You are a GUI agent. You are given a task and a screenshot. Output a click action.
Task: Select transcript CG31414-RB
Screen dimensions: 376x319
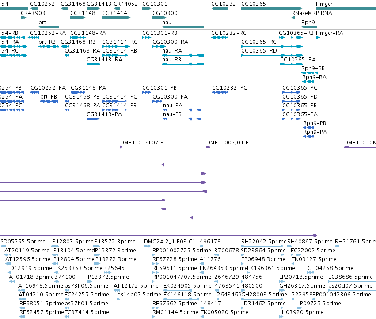coord(119,51)
